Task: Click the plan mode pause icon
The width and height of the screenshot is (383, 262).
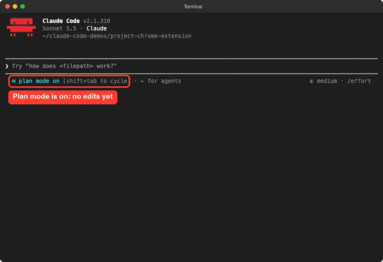Action: [x=14, y=81]
